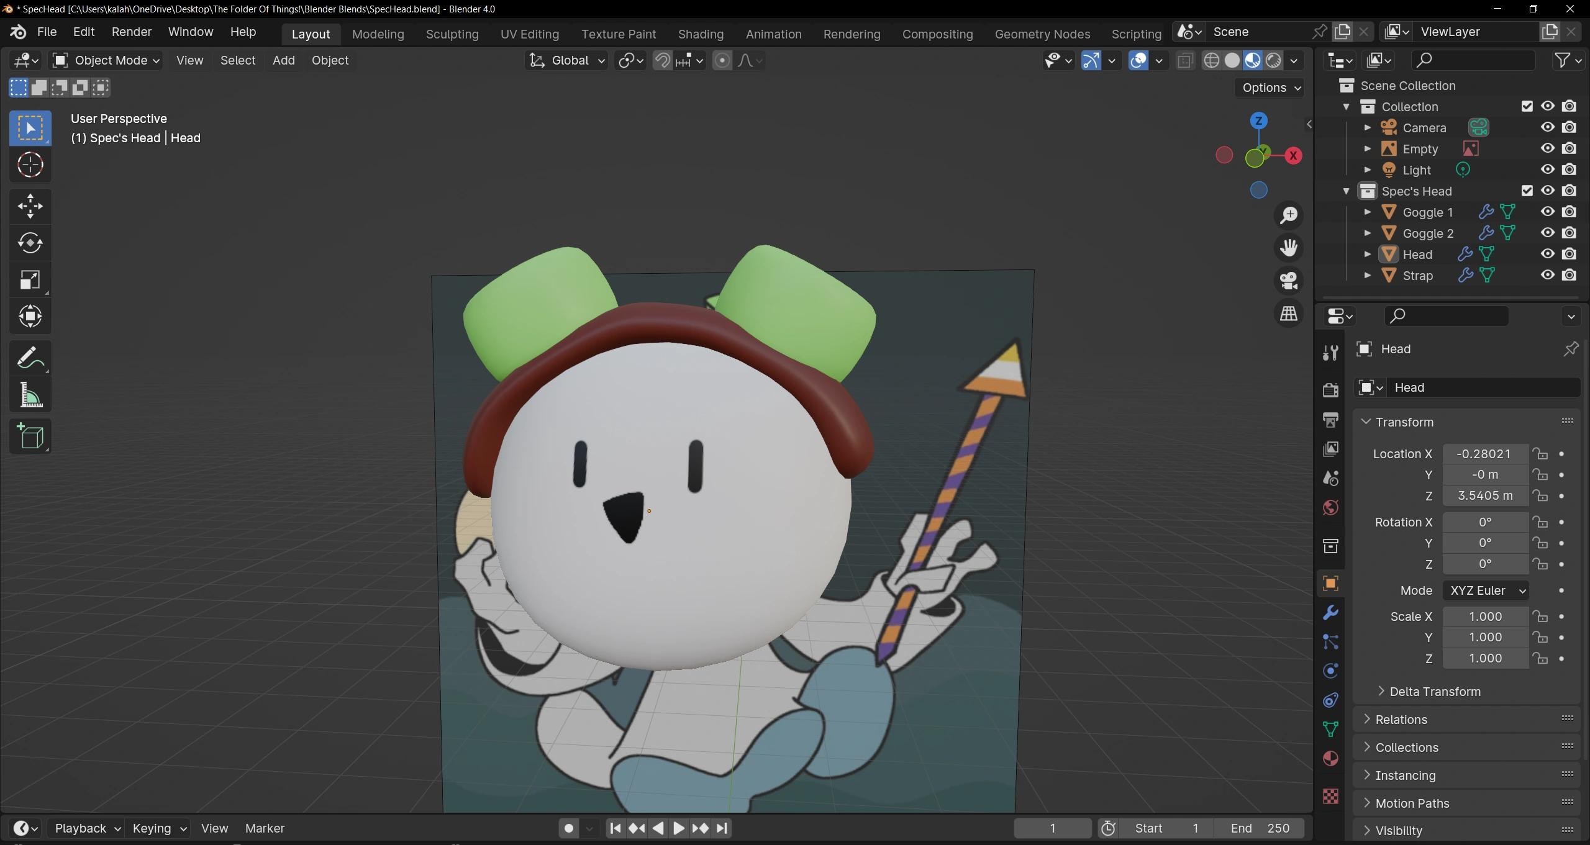Image resolution: width=1590 pixels, height=845 pixels.
Task: Activate the Annotate pencil tool
Action: (x=30, y=358)
